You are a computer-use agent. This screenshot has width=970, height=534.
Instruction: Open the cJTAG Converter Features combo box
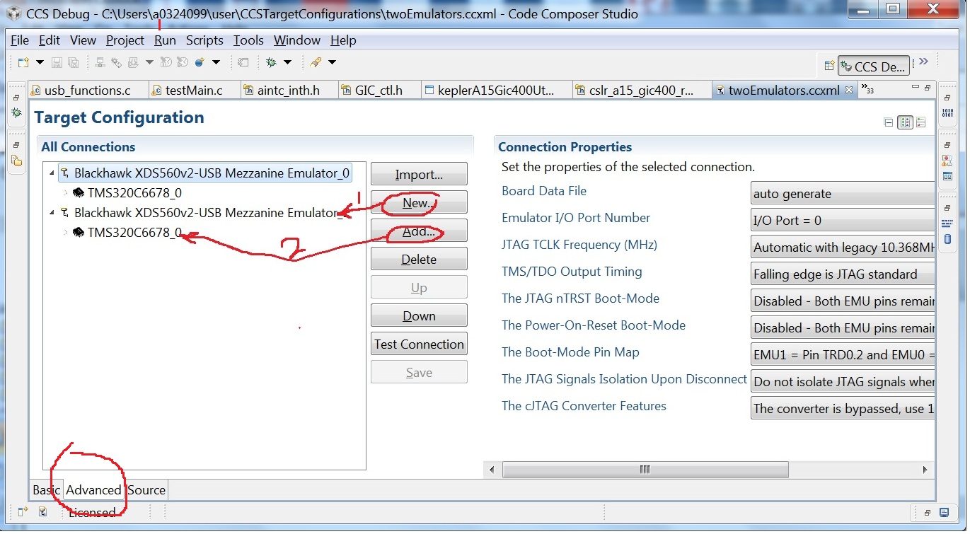click(843, 409)
